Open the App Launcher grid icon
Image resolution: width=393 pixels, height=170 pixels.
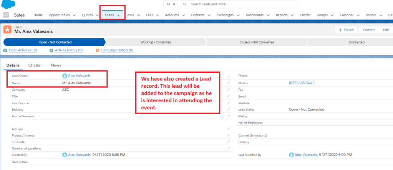6,15
